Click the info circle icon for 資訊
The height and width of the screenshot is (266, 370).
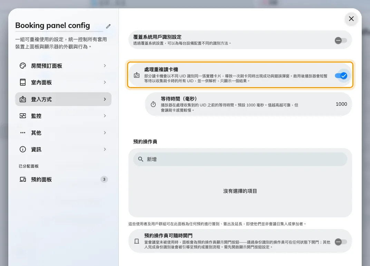[x=23, y=149]
